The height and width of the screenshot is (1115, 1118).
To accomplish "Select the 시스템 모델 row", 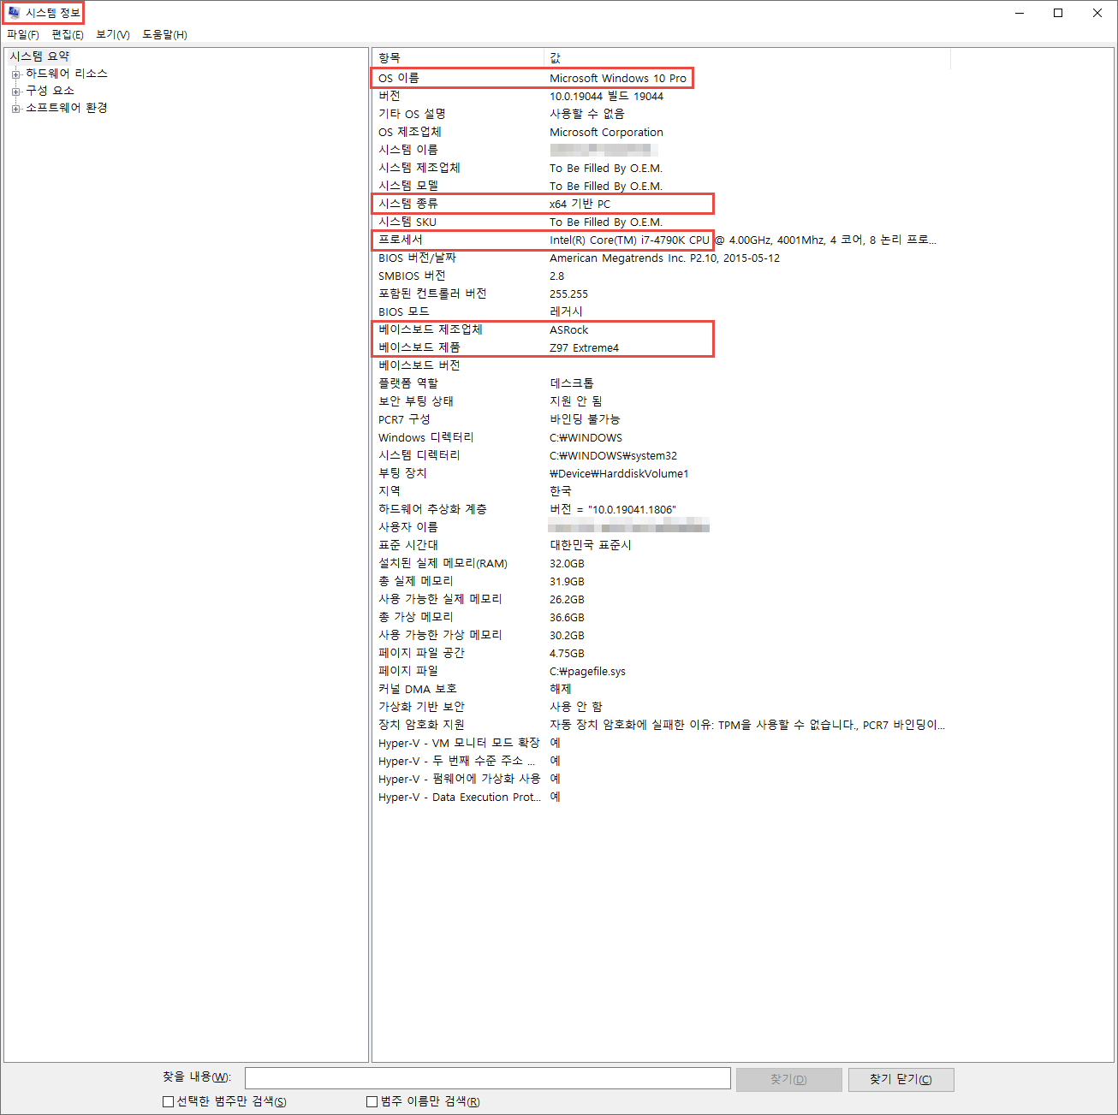I will tap(662, 186).
